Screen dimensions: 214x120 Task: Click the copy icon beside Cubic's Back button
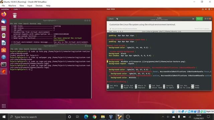pyautogui.click(x=117, y=19)
